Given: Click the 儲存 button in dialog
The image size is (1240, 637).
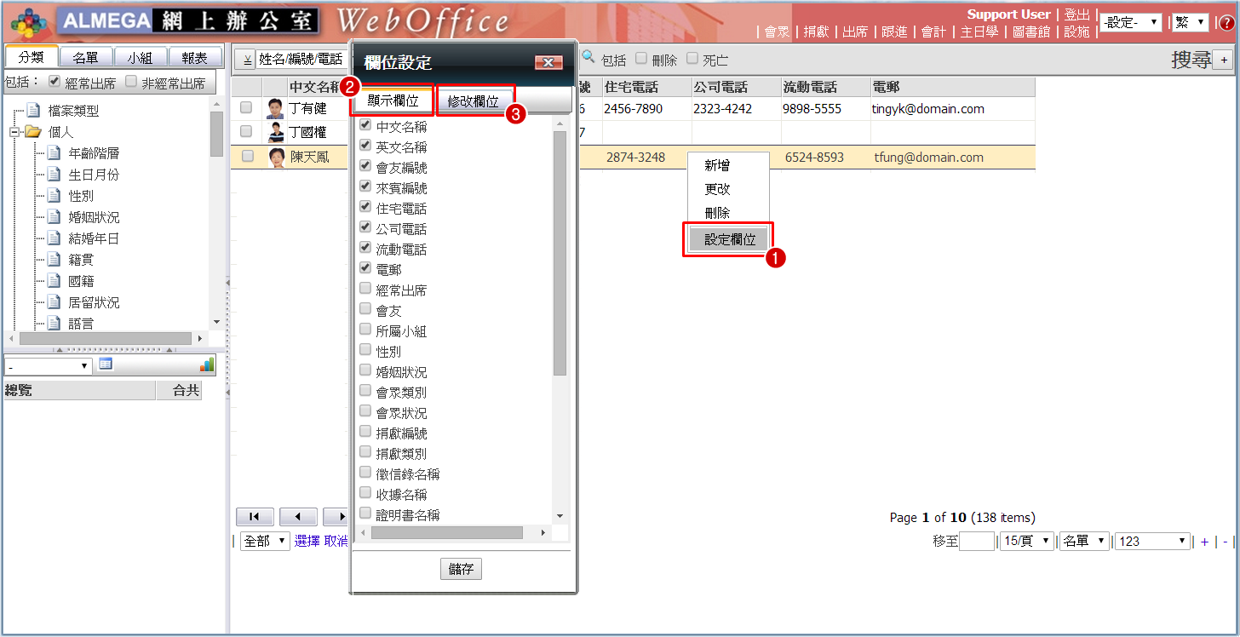Looking at the screenshot, I should 461,569.
